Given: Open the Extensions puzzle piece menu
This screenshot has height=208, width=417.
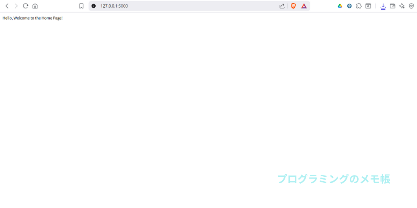Looking at the screenshot, I should (359, 6).
